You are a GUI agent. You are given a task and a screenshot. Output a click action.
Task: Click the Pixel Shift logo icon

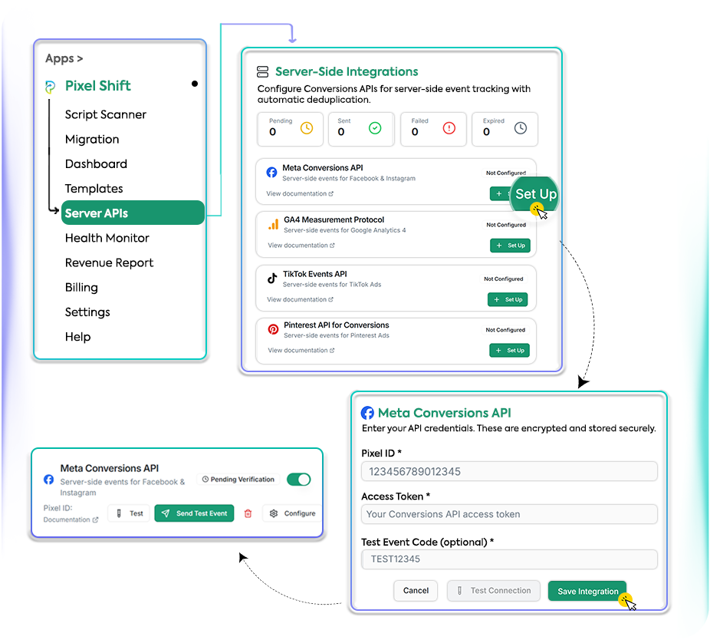pos(50,87)
